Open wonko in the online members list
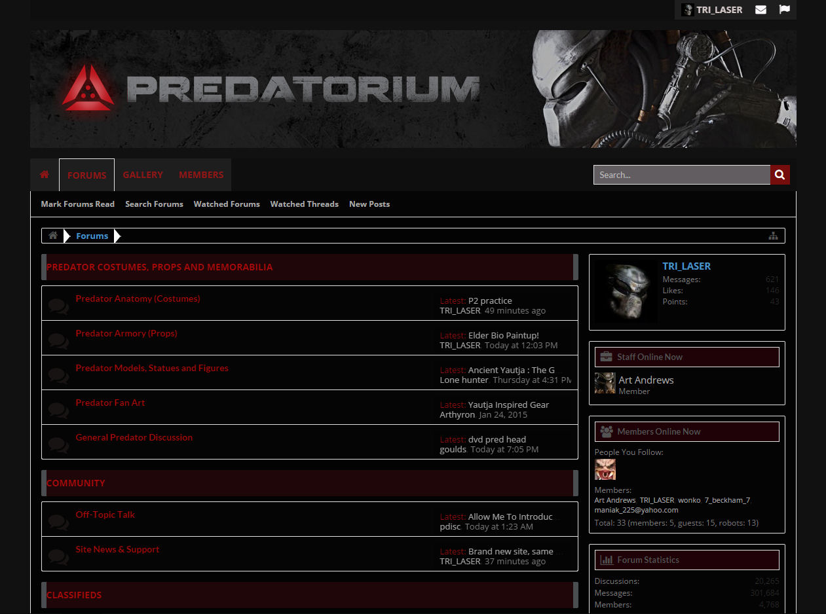 (689, 500)
